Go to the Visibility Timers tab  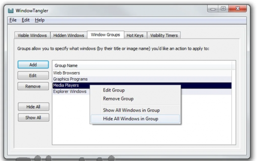click(164, 35)
